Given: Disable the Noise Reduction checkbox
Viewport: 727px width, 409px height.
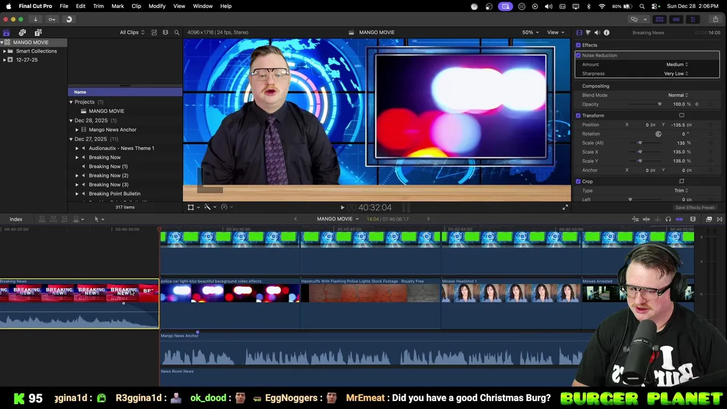Looking at the screenshot, I should [578, 55].
